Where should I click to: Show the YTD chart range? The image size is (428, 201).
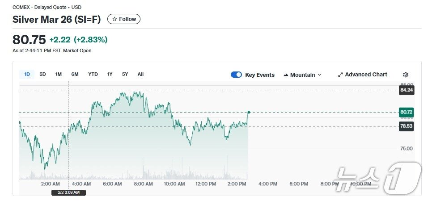(x=93, y=74)
